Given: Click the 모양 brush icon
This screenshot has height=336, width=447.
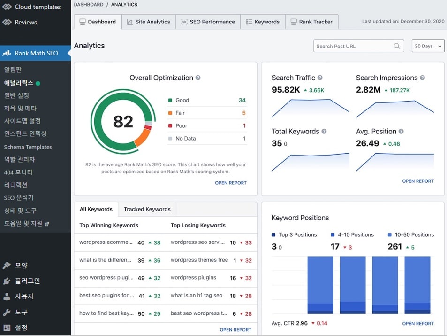Looking at the screenshot, I should 7,265.
